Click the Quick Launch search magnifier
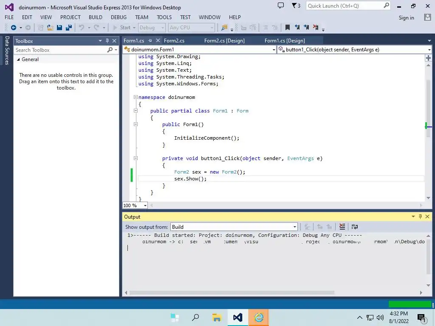 tap(386, 6)
